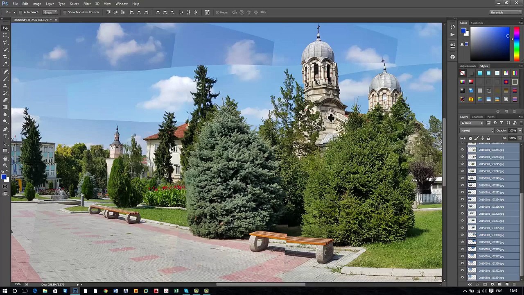Image resolution: width=524 pixels, height=295 pixels.
Task: Select the Clone Stamp tool
Action: tap(5, 86)
